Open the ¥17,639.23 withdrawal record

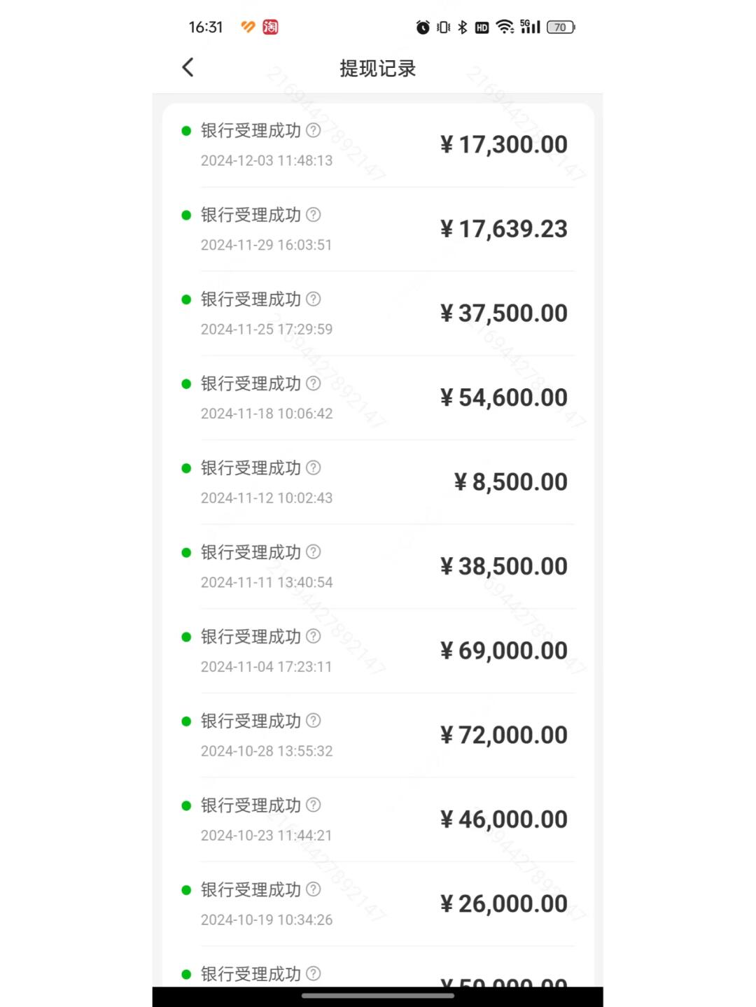point(378,229)
